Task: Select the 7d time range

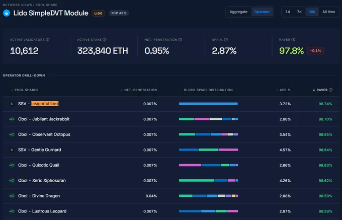Action: pyautogui.click(x=299, y=12)
